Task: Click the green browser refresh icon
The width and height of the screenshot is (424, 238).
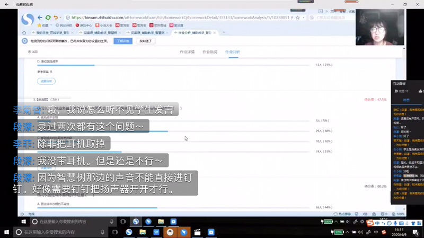Action: click(48, 17)
